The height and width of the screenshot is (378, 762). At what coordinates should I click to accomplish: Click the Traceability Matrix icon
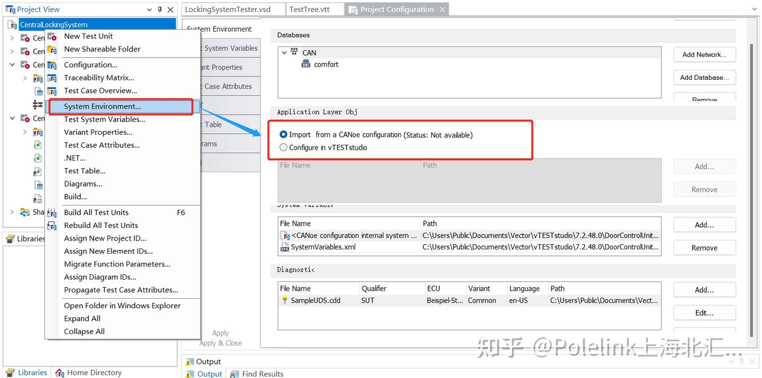tap(52, 78)
